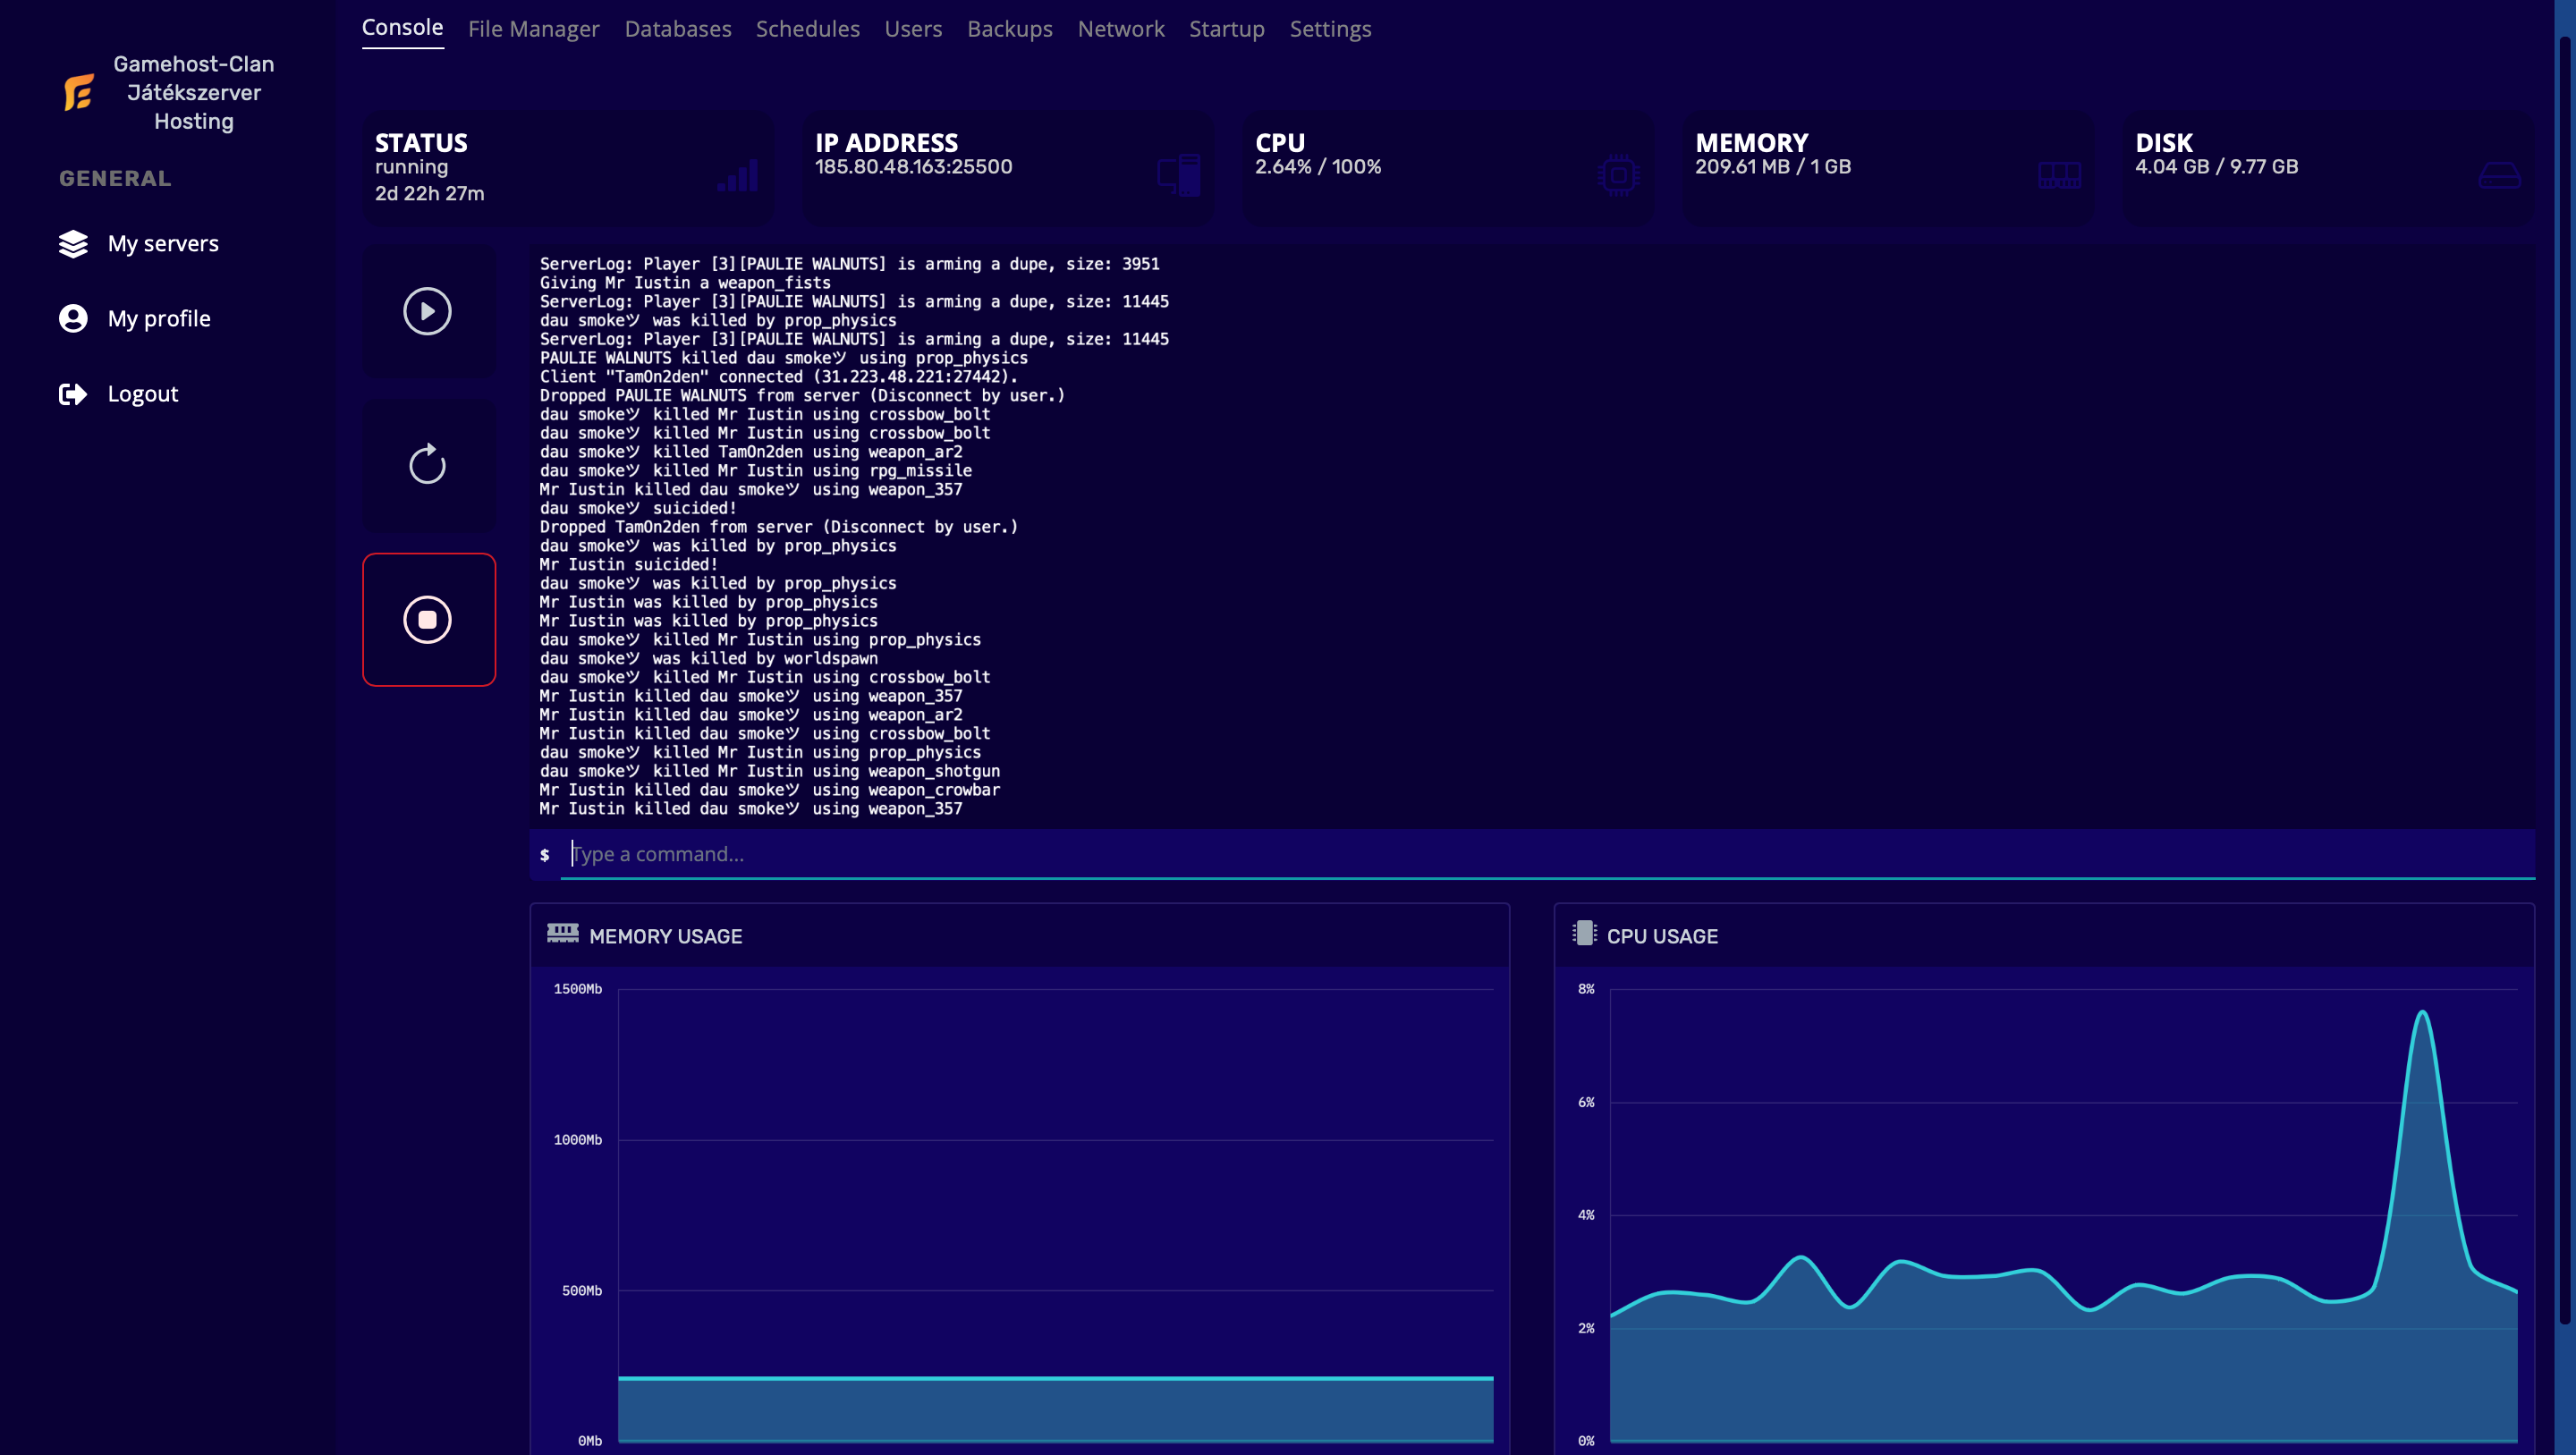This screenshot has width=2576, height=1455.
Task: Open the Network tab
Action: point(1120,29)
